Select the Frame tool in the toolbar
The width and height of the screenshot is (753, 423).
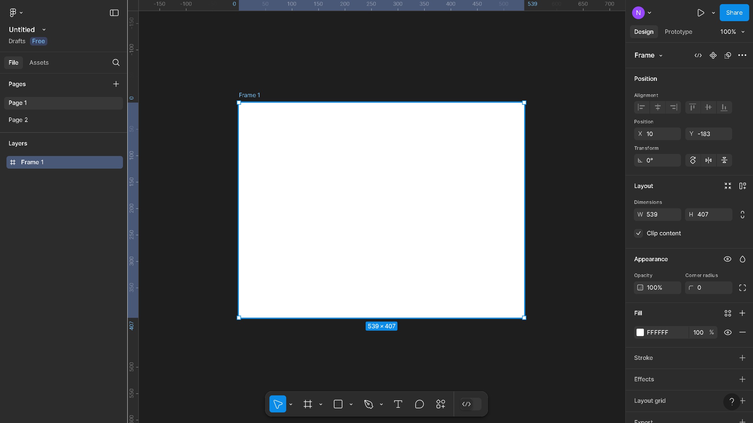(x=308, y=404)
